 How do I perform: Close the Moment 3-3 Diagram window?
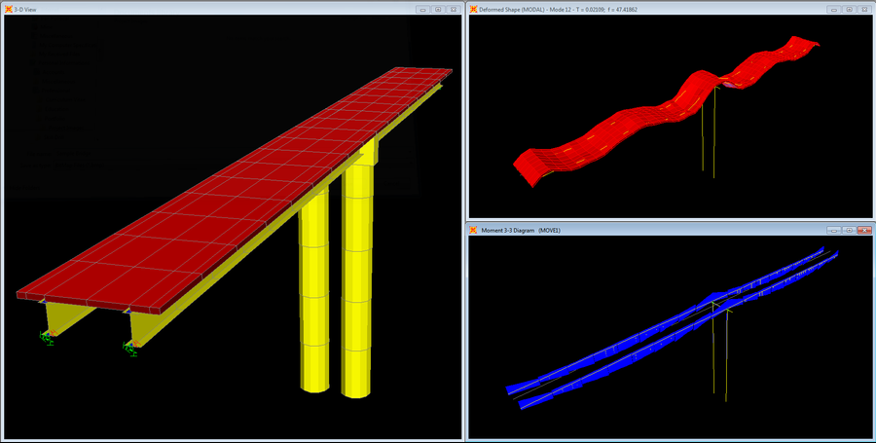point(863,231)
